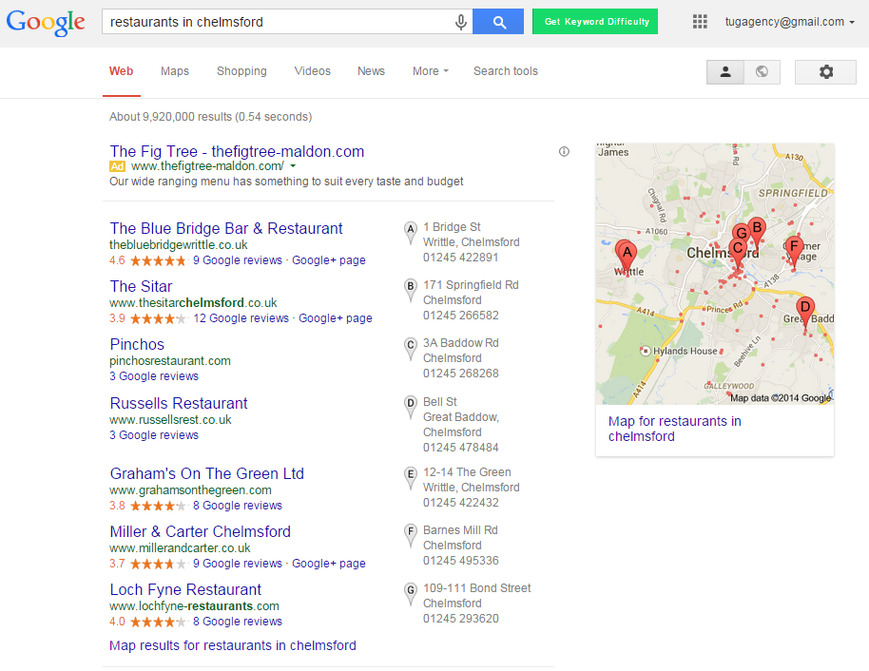
Task: Open the tugagency@gmail.com account dropdown
Action: (x=790, y=22)
